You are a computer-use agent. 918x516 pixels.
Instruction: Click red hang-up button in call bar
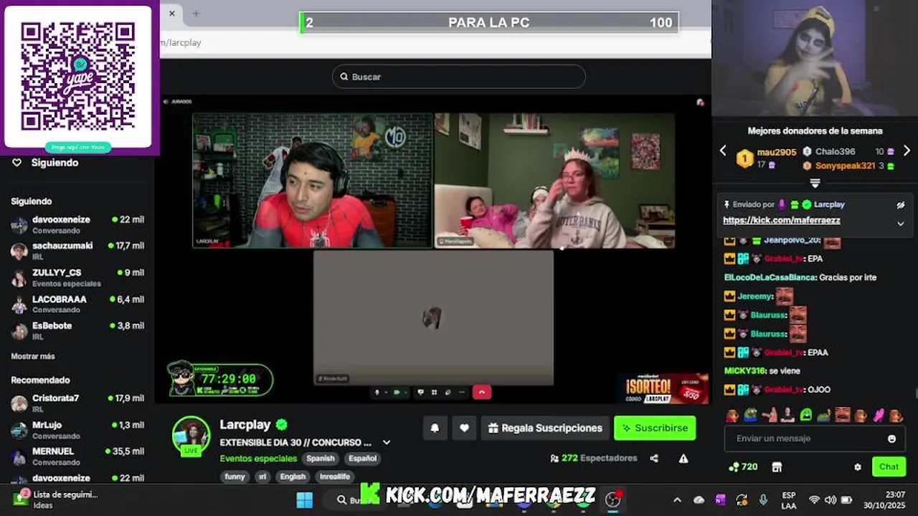(x=482, y=392)
